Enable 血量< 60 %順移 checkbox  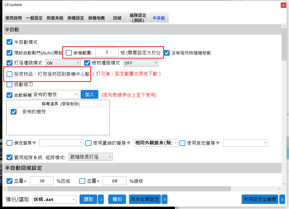click(x=82, y=181)
